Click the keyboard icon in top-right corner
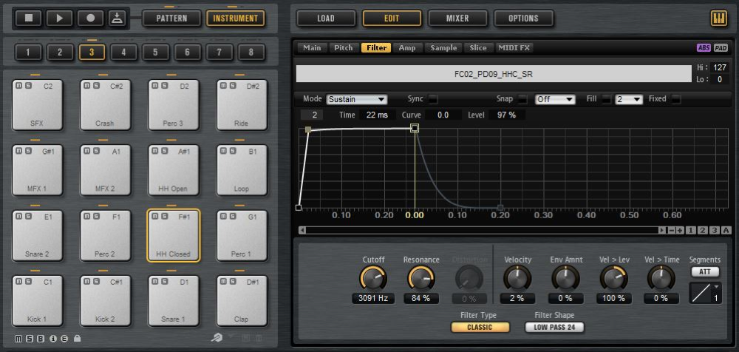 [718, 18]
